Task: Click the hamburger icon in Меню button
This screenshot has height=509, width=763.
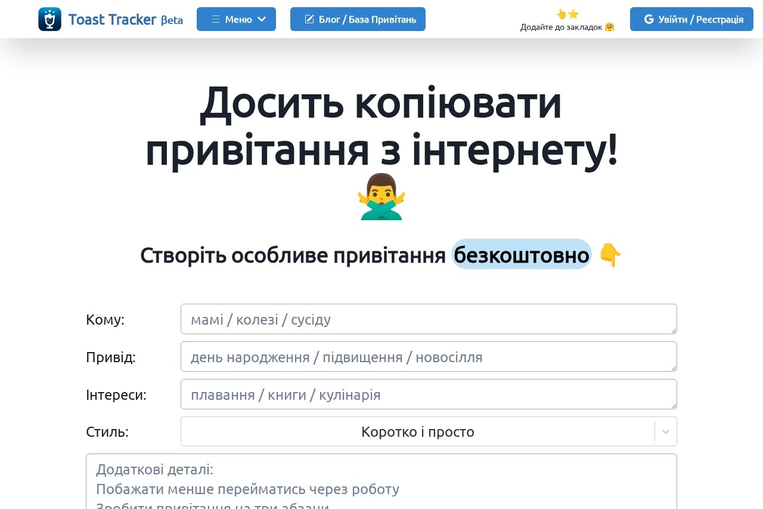Action: coord(215,19)
